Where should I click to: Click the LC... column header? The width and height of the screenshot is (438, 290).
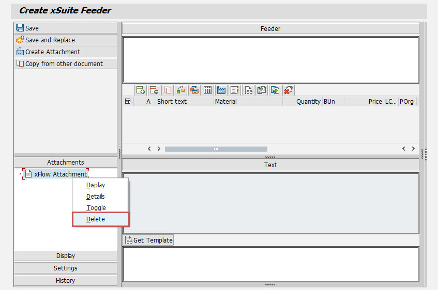point(391,102)
